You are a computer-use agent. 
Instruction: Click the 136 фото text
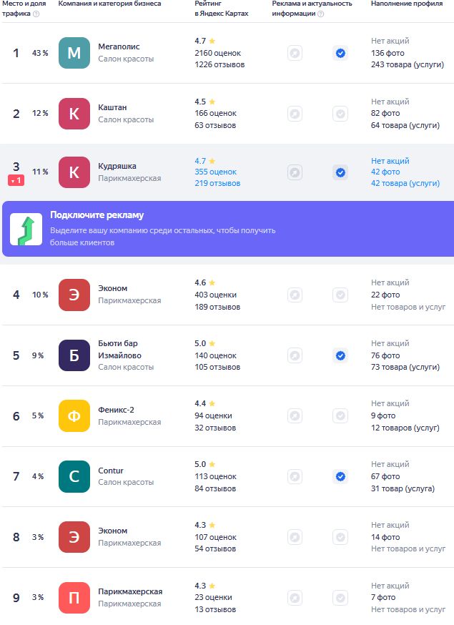coord(388,53)
